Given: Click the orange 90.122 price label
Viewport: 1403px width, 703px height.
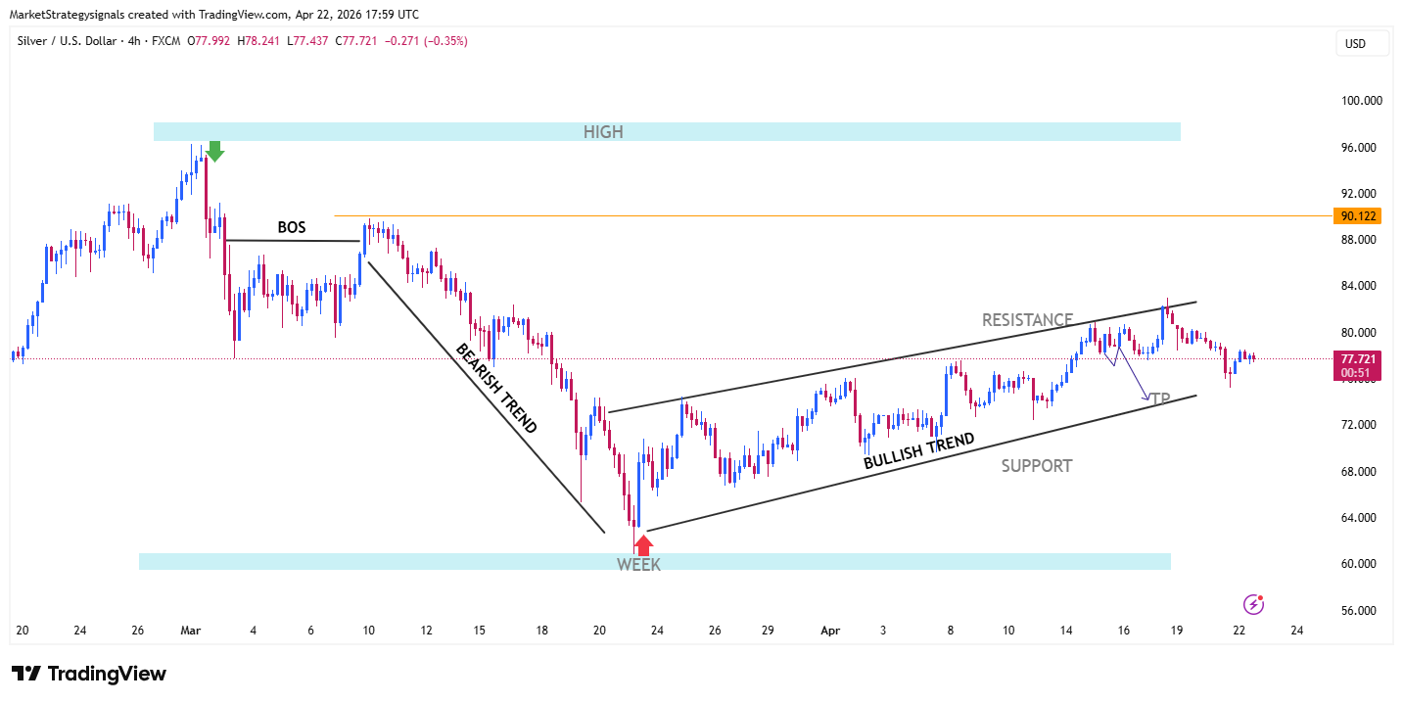Looking at the screenshot, I should point(1359,215).
